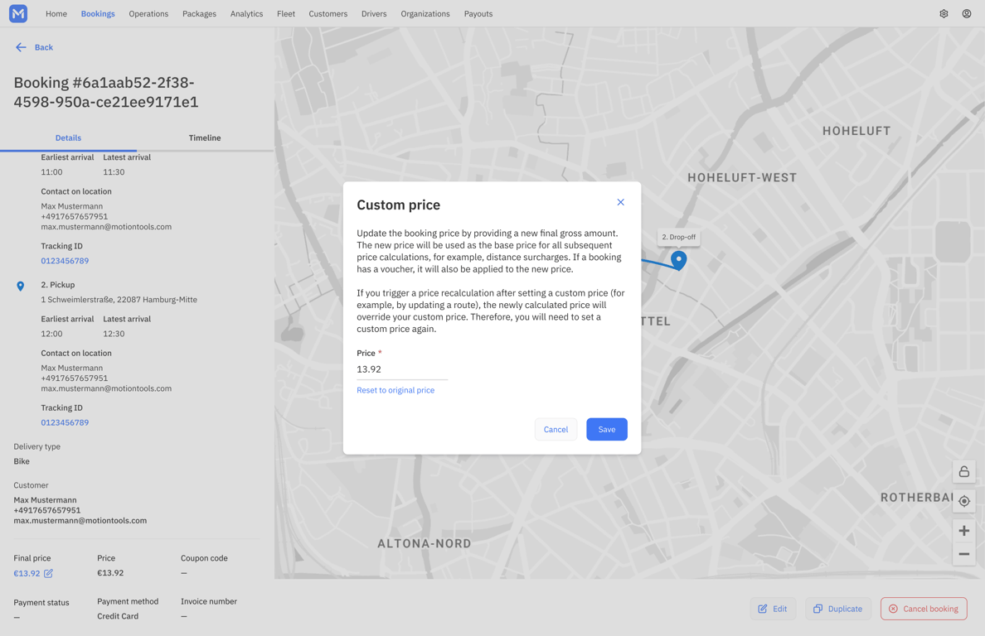The height and width of the screenshot is (636, 985).
Task: Click the Edit booking button
Action: [773, 609]
